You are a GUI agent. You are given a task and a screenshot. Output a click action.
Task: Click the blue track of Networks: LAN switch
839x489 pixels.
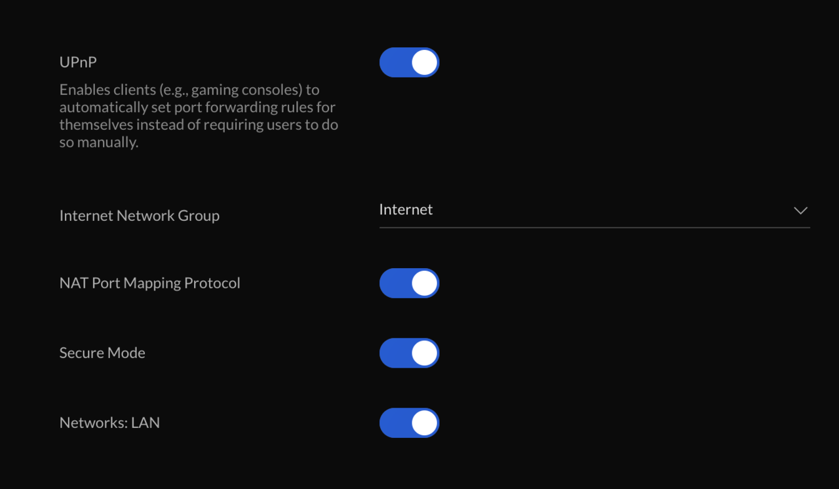click(393, 423)
